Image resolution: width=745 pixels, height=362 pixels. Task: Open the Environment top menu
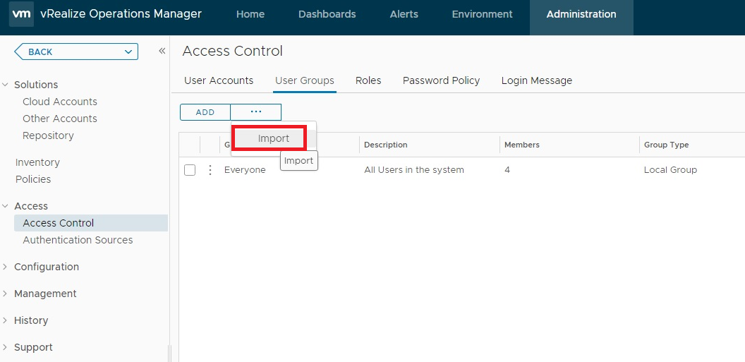[483, 14]
